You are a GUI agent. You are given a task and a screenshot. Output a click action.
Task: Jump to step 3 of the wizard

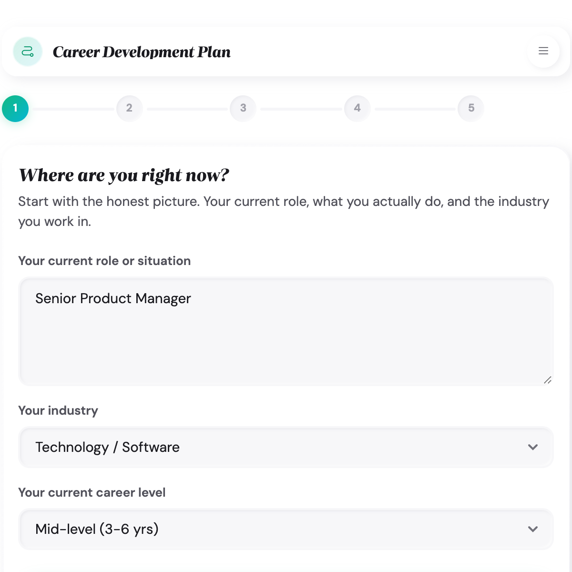pos(243,109)
